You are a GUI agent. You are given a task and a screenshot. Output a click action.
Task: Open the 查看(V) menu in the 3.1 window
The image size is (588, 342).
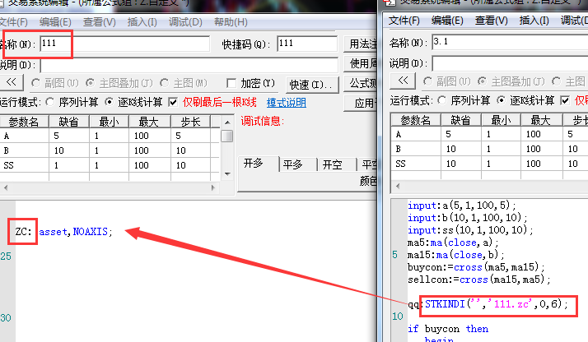(x=491, y=20)
